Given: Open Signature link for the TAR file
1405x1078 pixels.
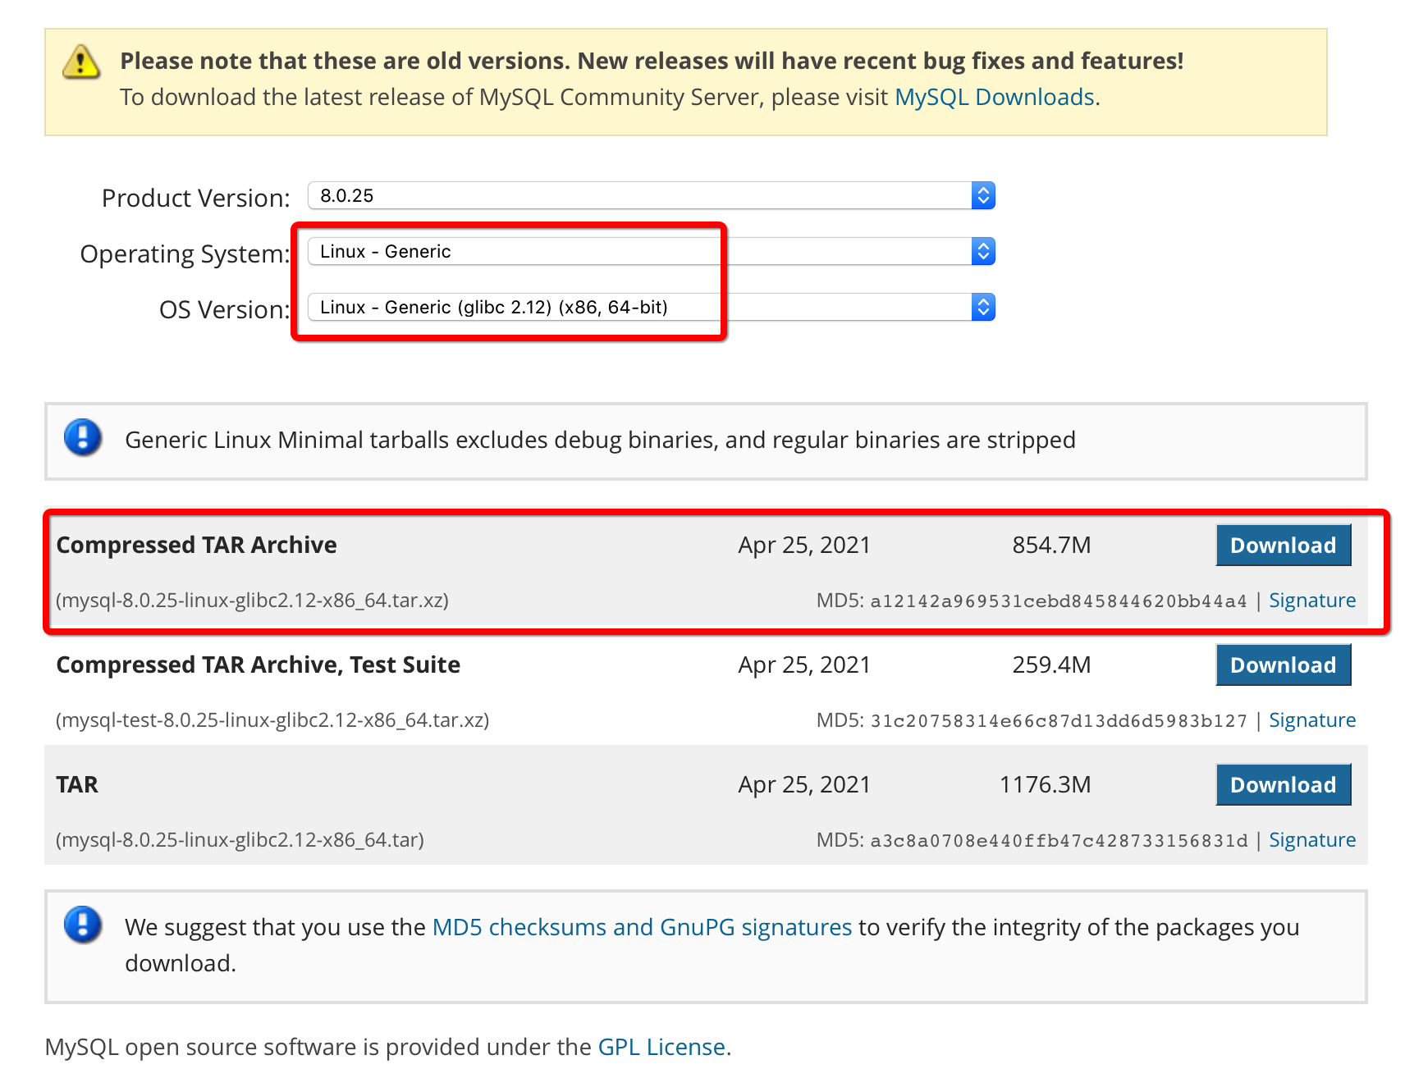Looking at the screenshot, I should [x=1312, y=840].
